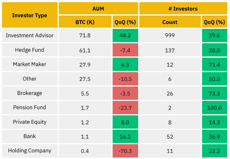Select the Holding Company row label
This screenshot has height=159, width=230.
click(x=29, y=151)
